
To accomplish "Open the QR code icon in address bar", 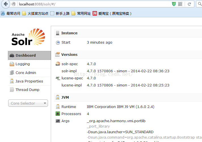I will click(x=180, y=4).
